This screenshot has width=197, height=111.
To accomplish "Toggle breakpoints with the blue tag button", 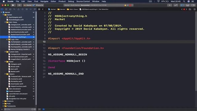I will tap(44, 109).
